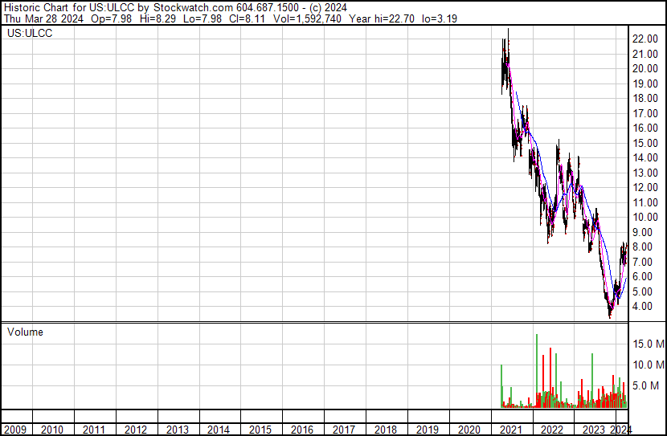Select the 2018 year marker

coord(386,430)
